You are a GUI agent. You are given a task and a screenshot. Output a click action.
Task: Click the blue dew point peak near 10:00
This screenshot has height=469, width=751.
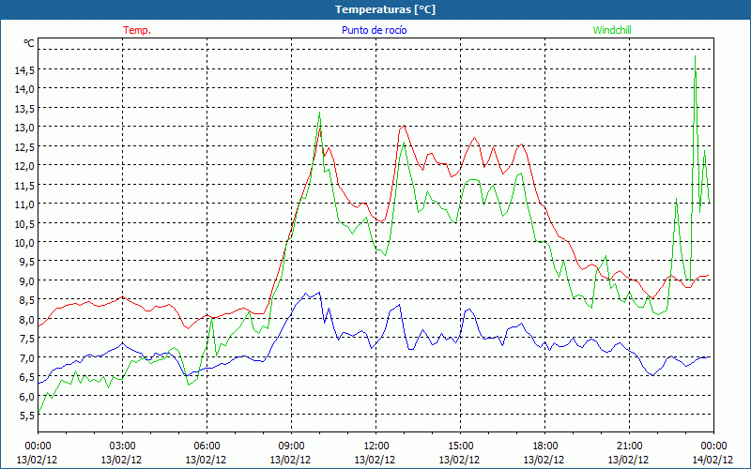(x=319, y=293)
